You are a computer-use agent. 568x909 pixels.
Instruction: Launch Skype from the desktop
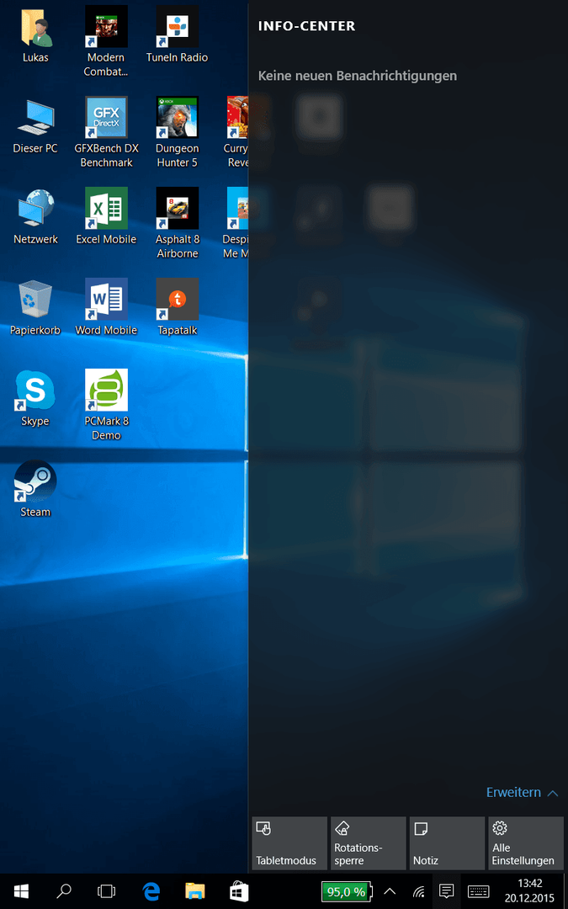tap(35, 397)
